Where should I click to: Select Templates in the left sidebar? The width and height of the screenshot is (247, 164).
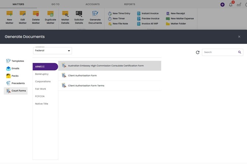[15, 61]
